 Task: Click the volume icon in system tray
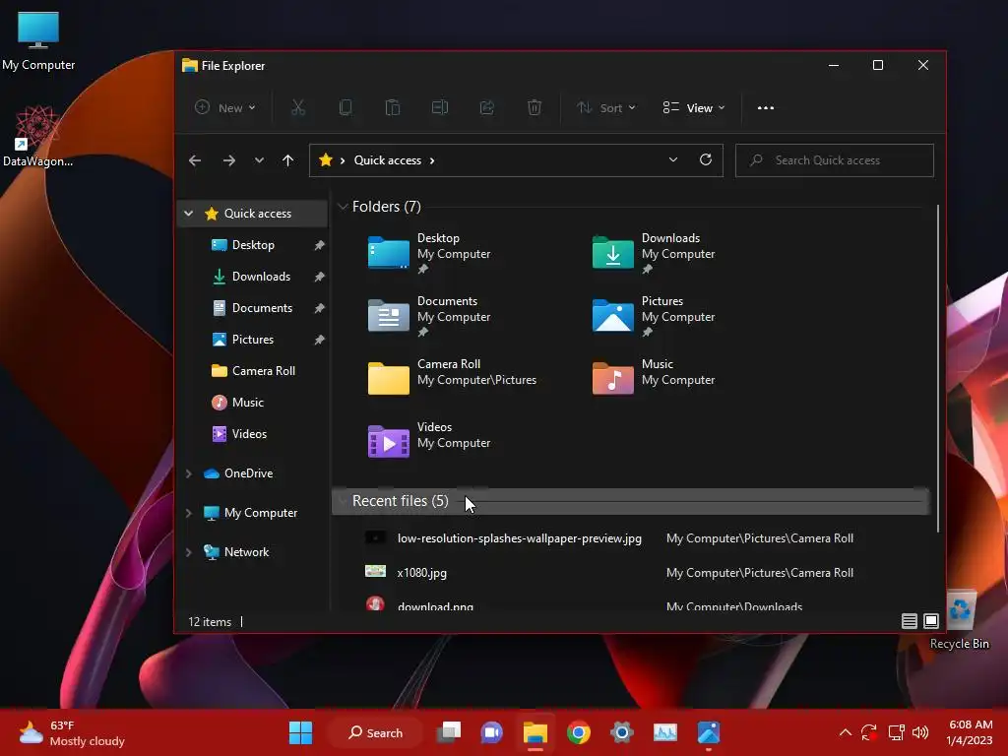920,732
